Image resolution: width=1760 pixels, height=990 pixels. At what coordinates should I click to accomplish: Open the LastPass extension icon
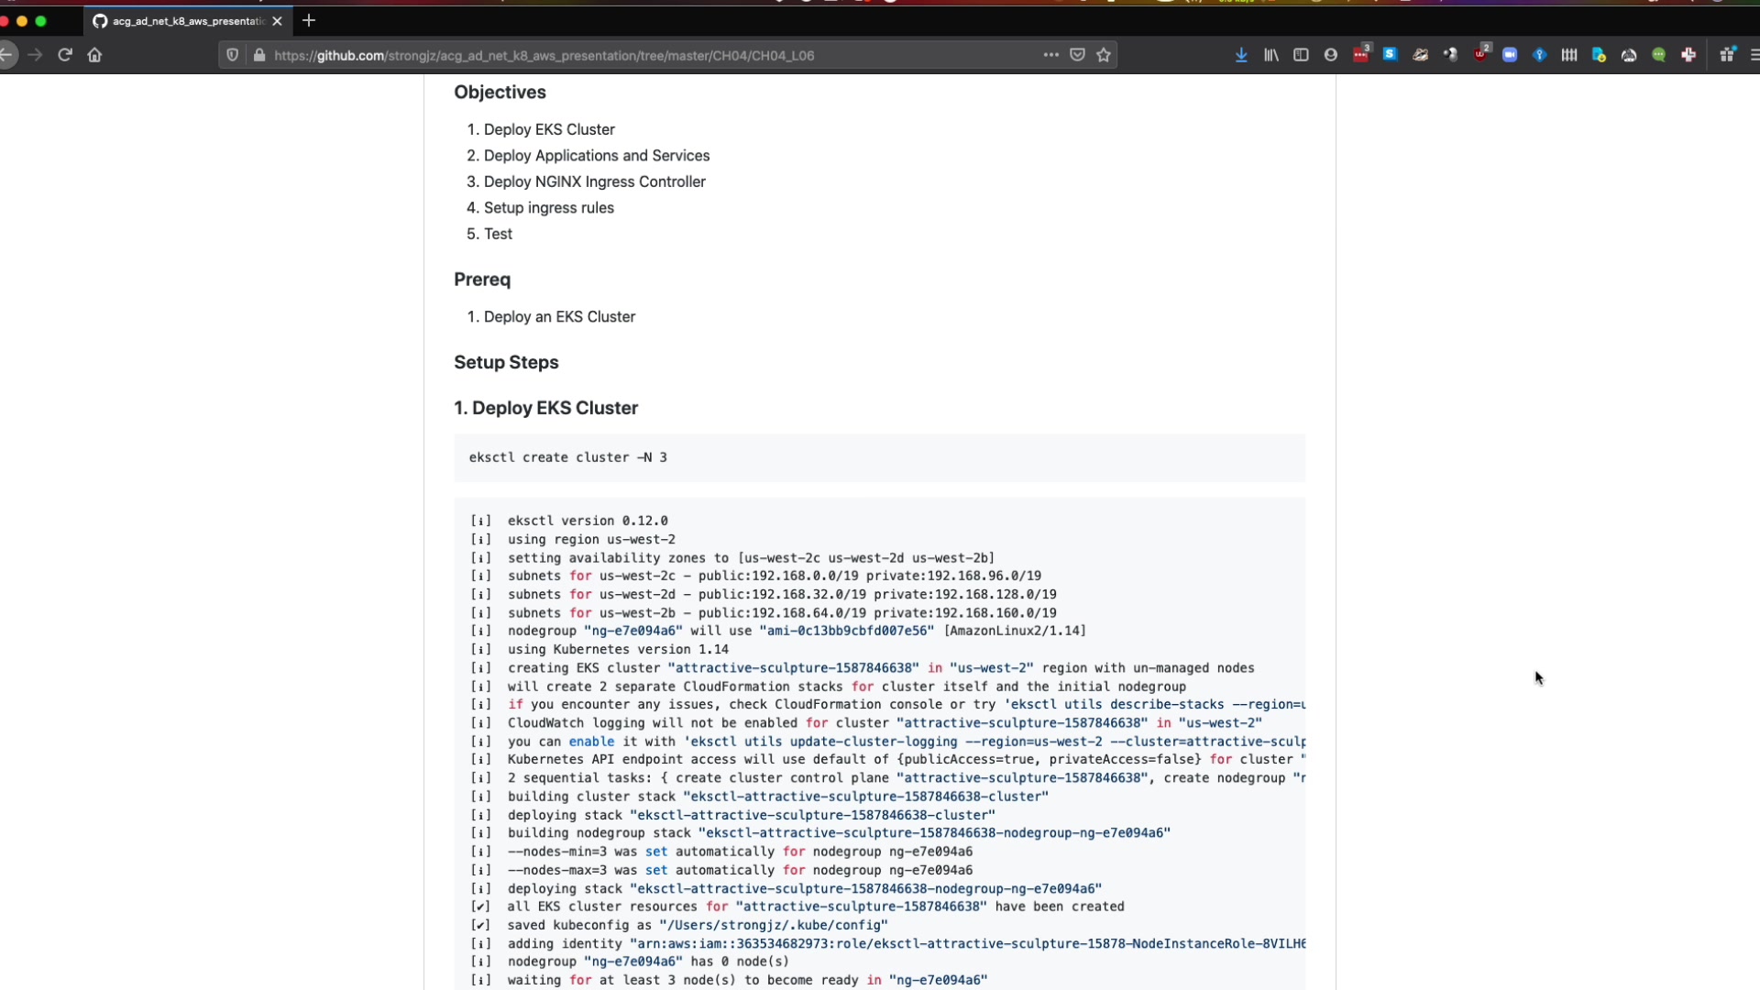coord(1361,55)
